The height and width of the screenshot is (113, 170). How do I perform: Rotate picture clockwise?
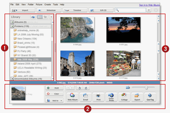[x=86, y=88]
